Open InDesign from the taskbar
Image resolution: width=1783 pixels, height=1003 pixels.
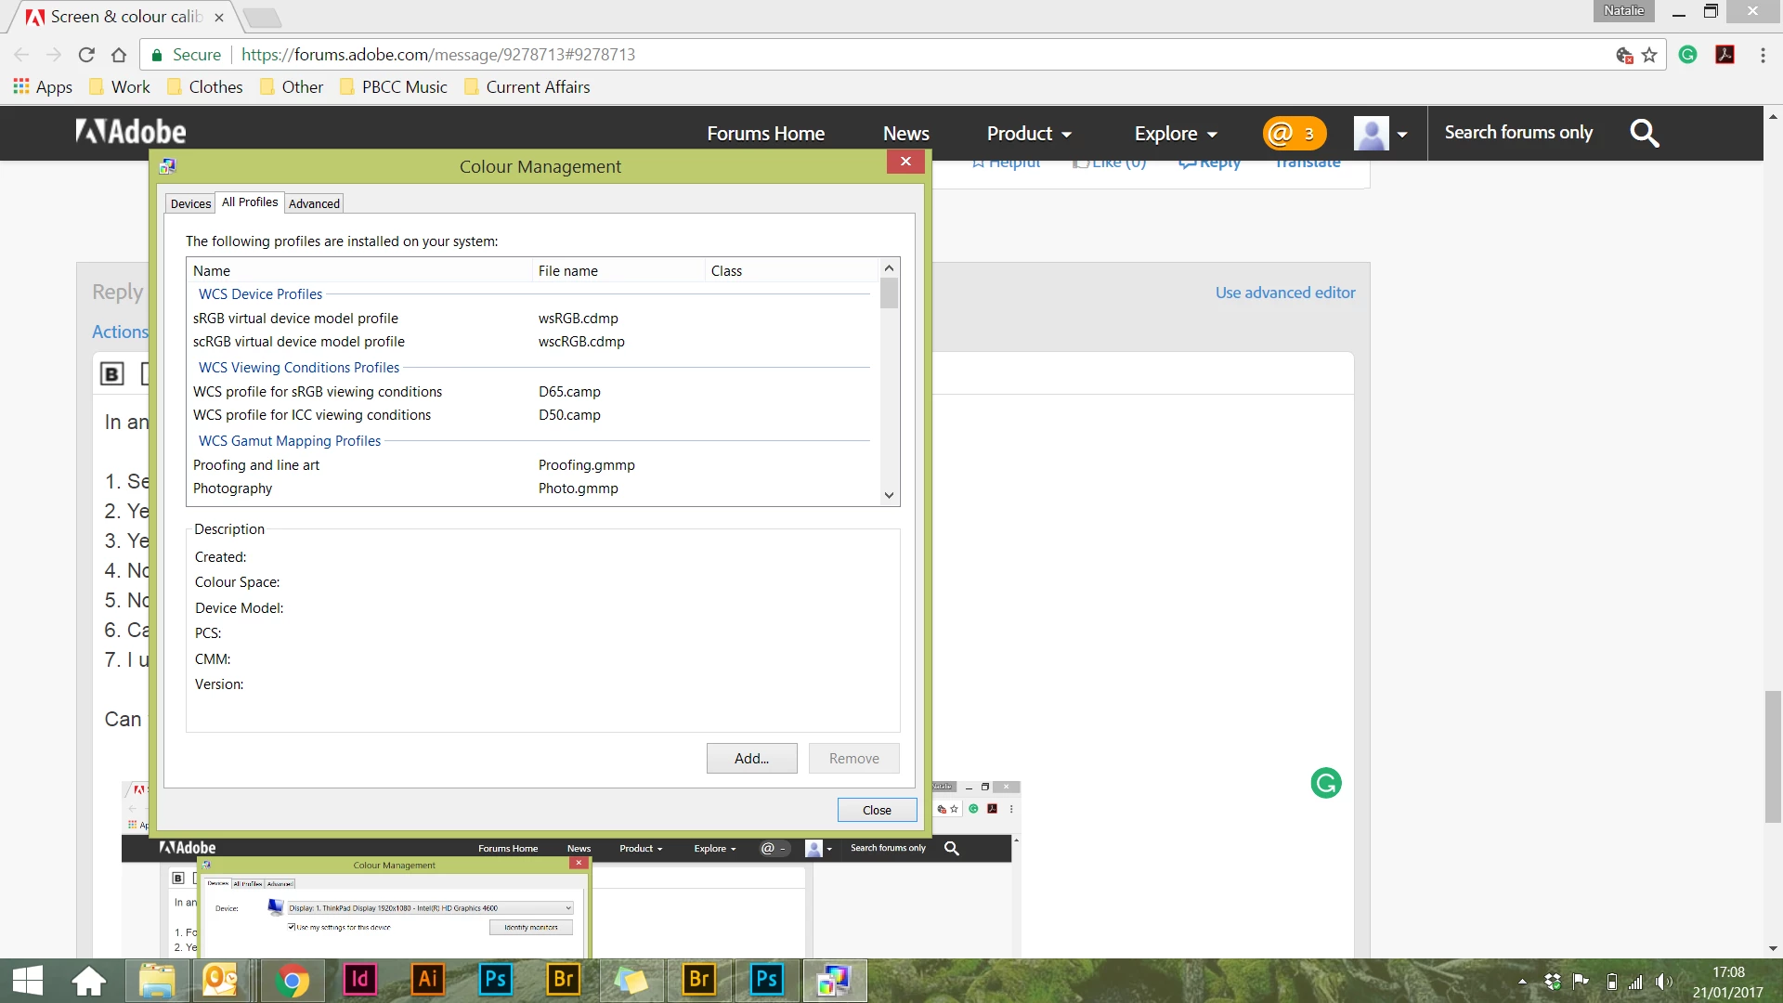(x=359, y=980)
